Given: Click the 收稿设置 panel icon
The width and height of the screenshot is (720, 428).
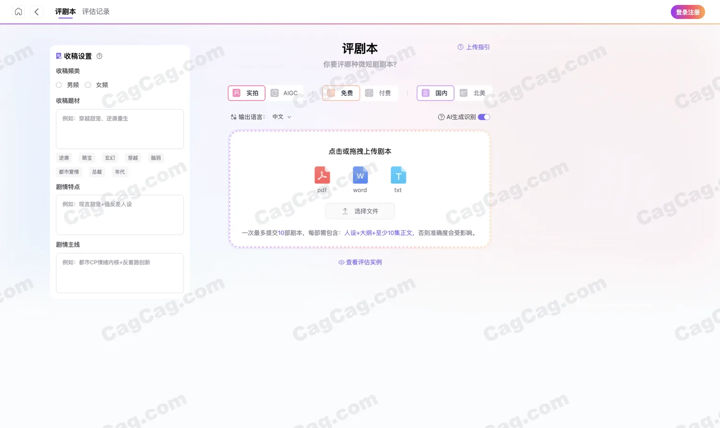Looking at the screenshot, I should point(59,56).
